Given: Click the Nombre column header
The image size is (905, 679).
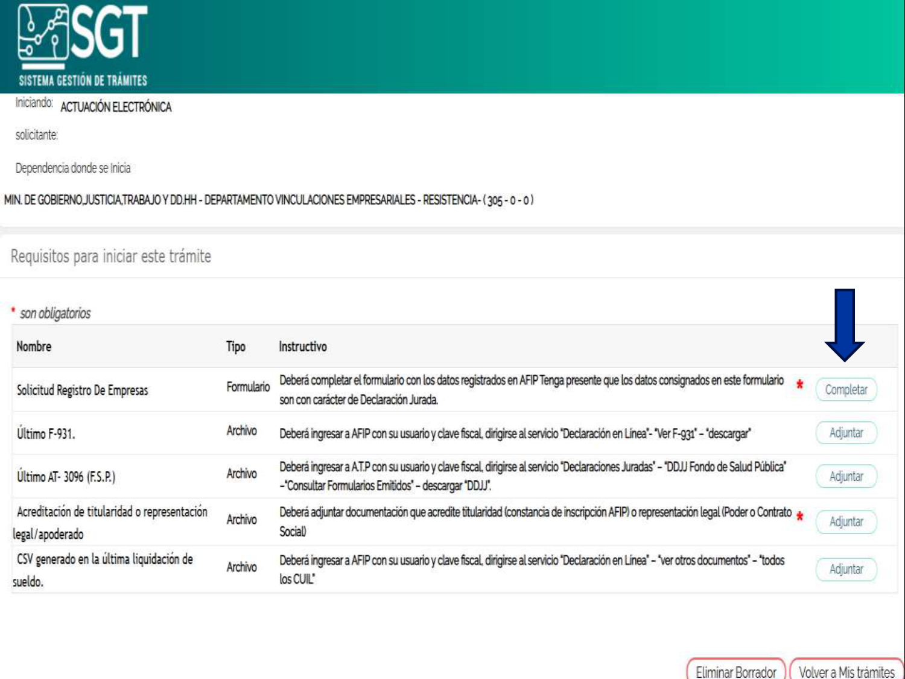Looking at the screenshot, I should point(34,346).
